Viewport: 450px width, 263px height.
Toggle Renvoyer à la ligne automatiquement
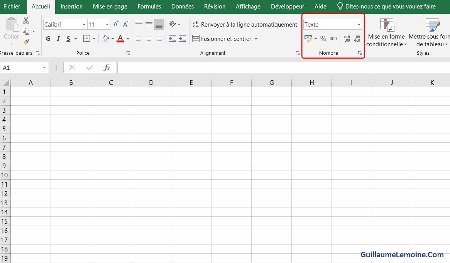coord(245,24)
